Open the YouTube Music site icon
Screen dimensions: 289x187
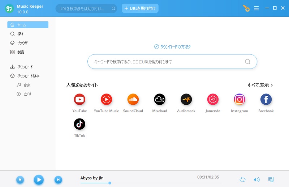pos(106,99)
